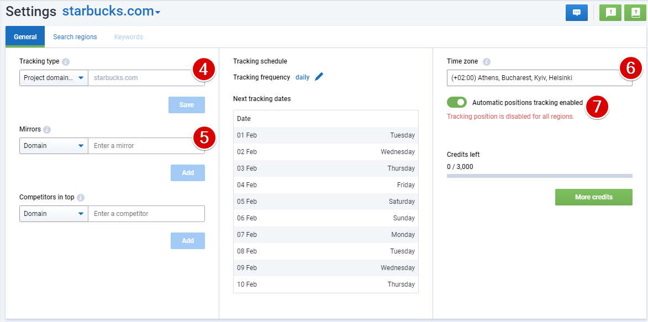Open the Mirrors Domain dropdown
Viewport: 648px width, 322px height.
coord(54,145)
